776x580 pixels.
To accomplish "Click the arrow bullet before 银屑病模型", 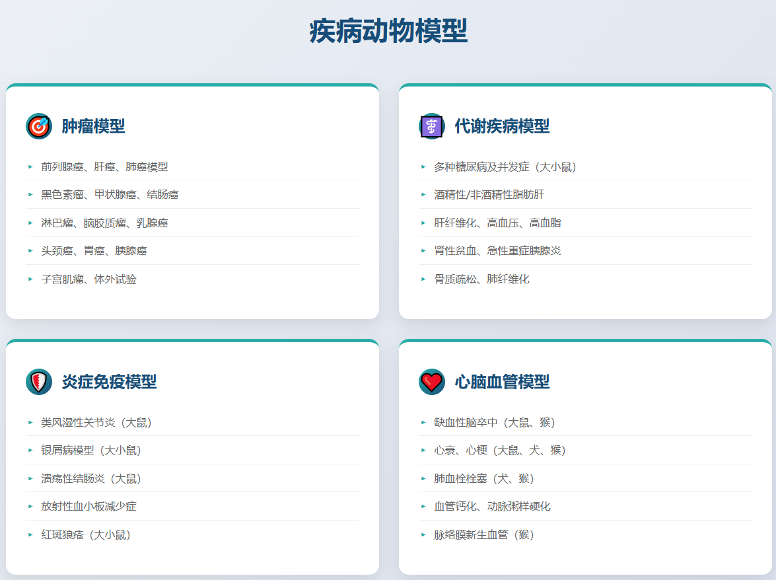I will point(30,451).
